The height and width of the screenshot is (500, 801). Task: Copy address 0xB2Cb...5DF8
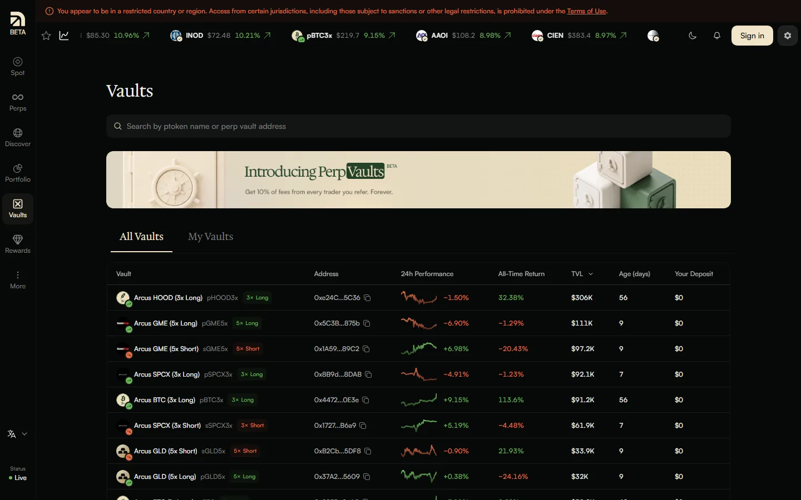368,451
